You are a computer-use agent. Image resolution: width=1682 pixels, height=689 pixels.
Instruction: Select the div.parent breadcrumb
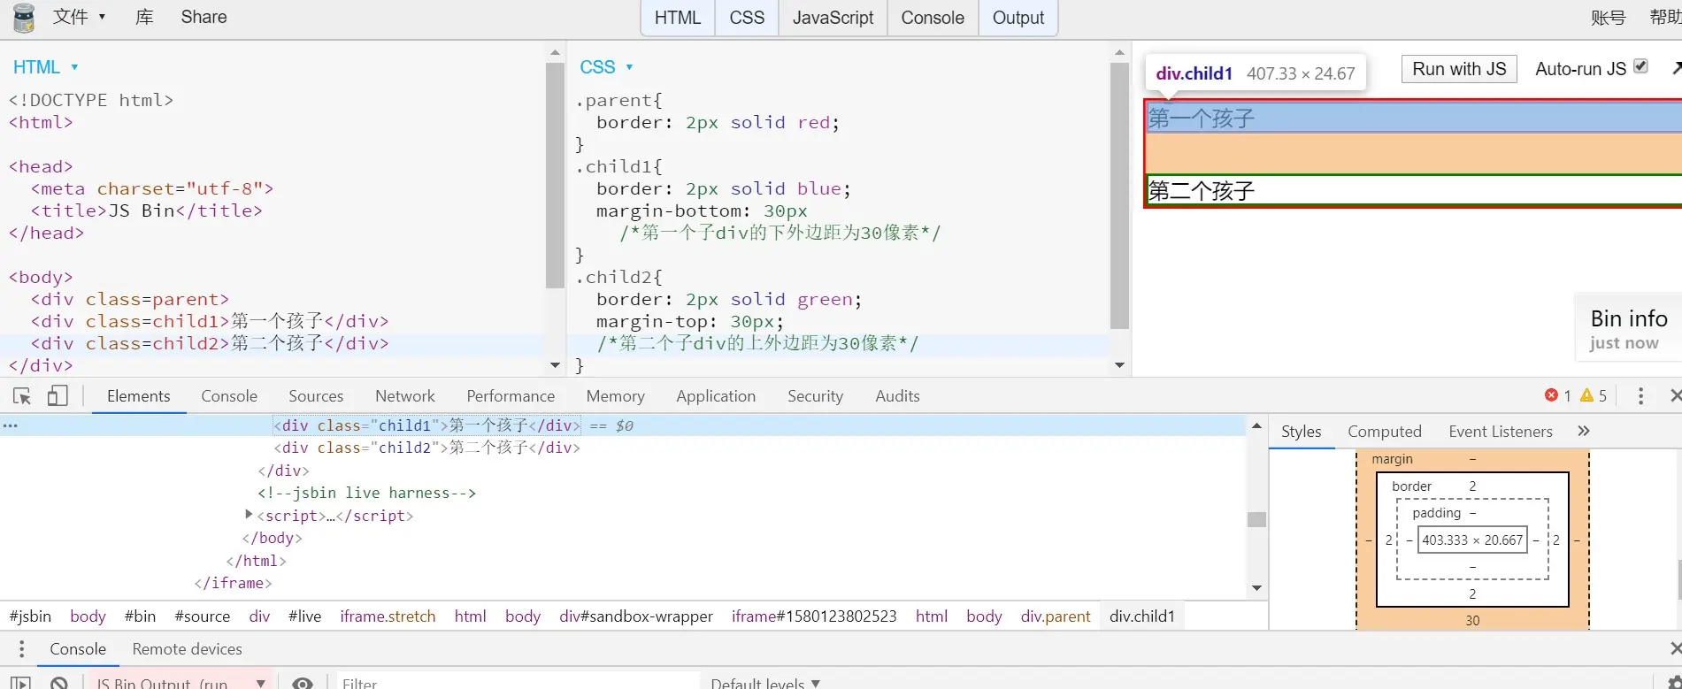(x=1056, y=616)
